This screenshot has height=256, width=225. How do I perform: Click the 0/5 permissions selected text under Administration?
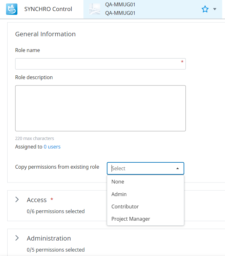[x=56, y=250]
